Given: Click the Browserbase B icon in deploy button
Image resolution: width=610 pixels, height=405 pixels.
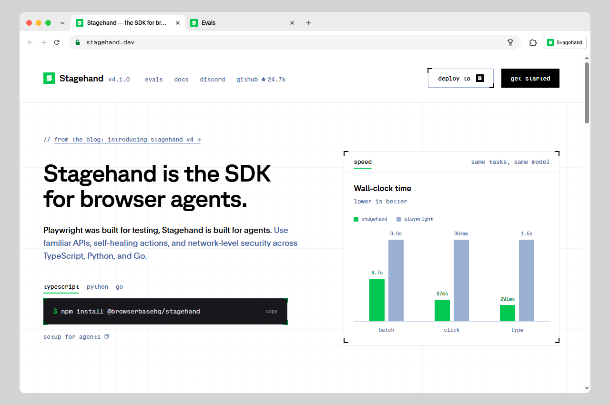Looking at the screenshot, I should [480, 78].
